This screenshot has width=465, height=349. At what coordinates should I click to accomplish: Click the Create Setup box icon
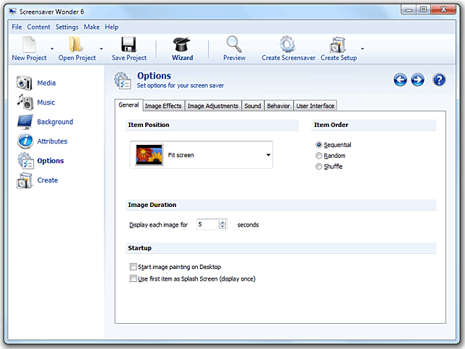coord(337,45)
